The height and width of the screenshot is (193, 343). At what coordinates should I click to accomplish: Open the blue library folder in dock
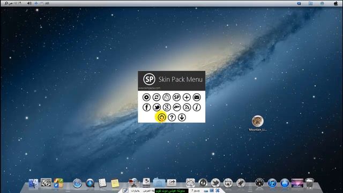click(159, 183)
